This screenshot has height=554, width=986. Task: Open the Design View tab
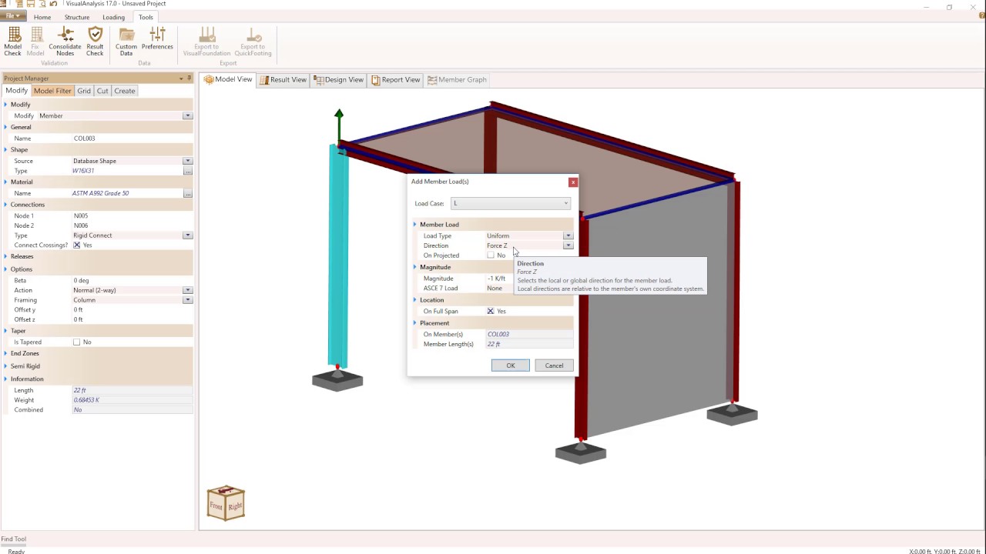(338, 80)
